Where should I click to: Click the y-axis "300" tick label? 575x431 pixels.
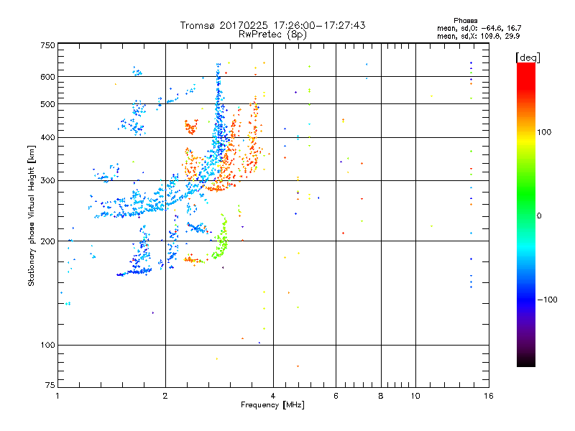coord(48,181)
